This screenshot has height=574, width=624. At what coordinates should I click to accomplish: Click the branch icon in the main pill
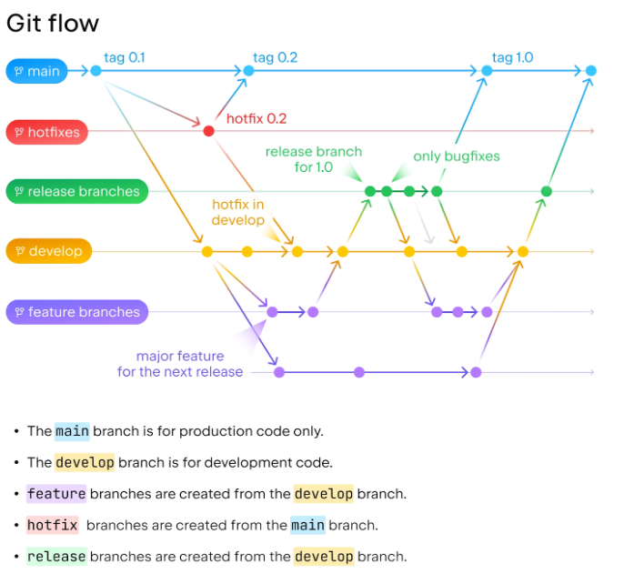tap(18, 71)
